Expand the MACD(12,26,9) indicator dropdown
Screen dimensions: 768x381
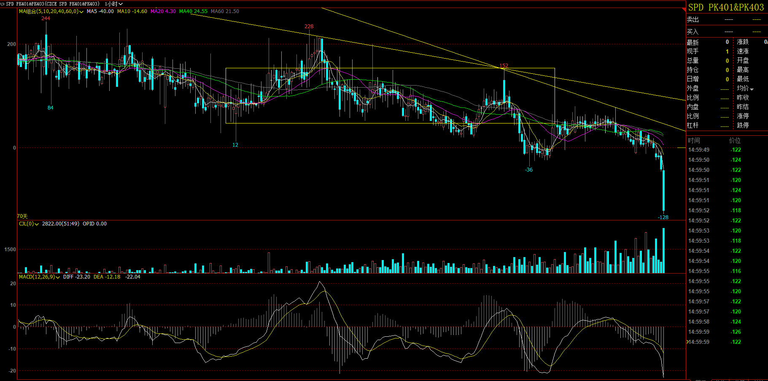click(x=58, y=277)
